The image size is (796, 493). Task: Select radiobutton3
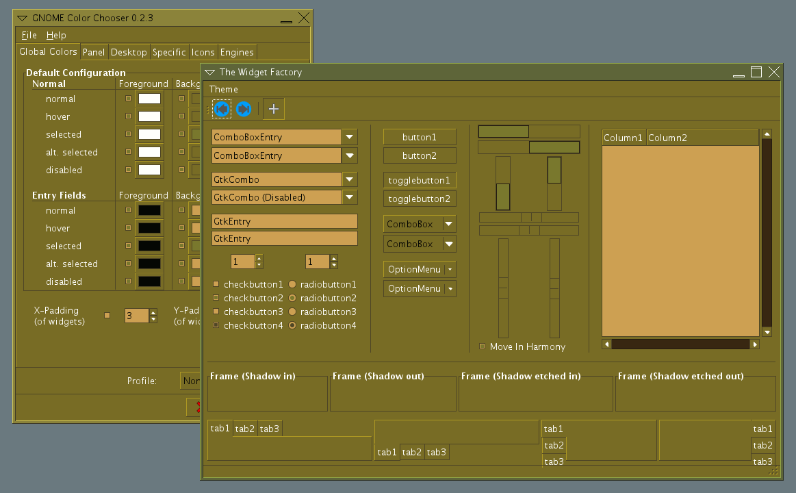[292, 312]
